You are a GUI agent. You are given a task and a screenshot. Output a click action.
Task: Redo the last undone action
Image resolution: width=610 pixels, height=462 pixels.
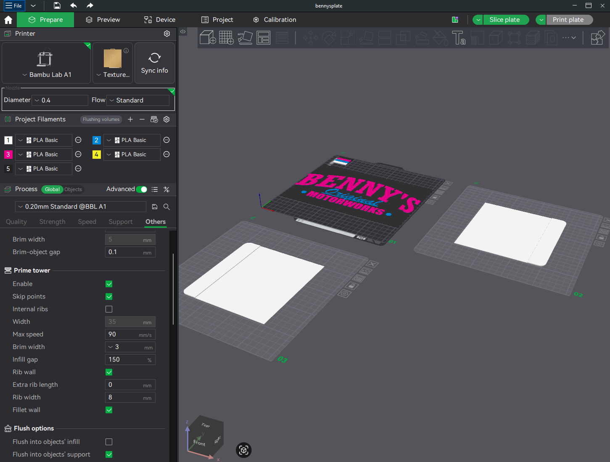tap(90, 5)
